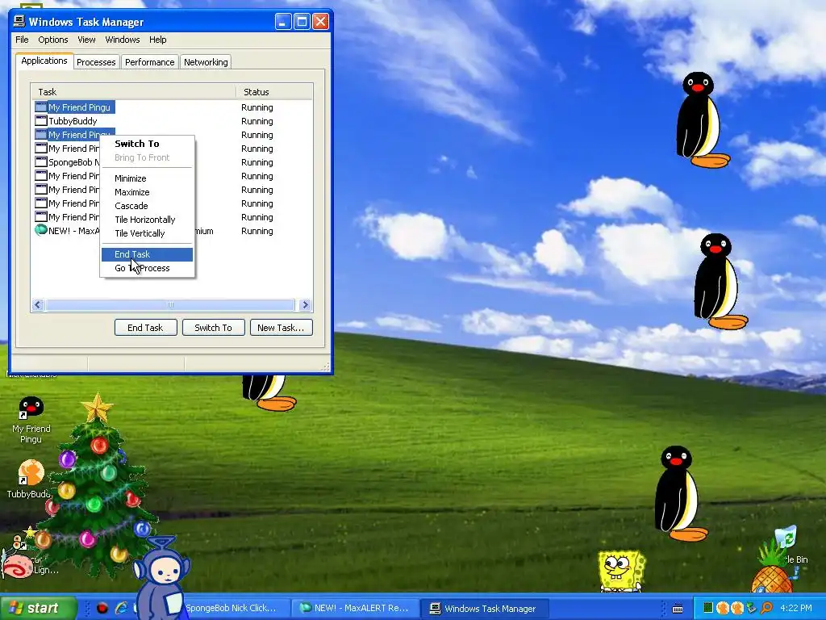Click the SpongeBob task row icon
The image size is (826, 620).
point(41,161)
